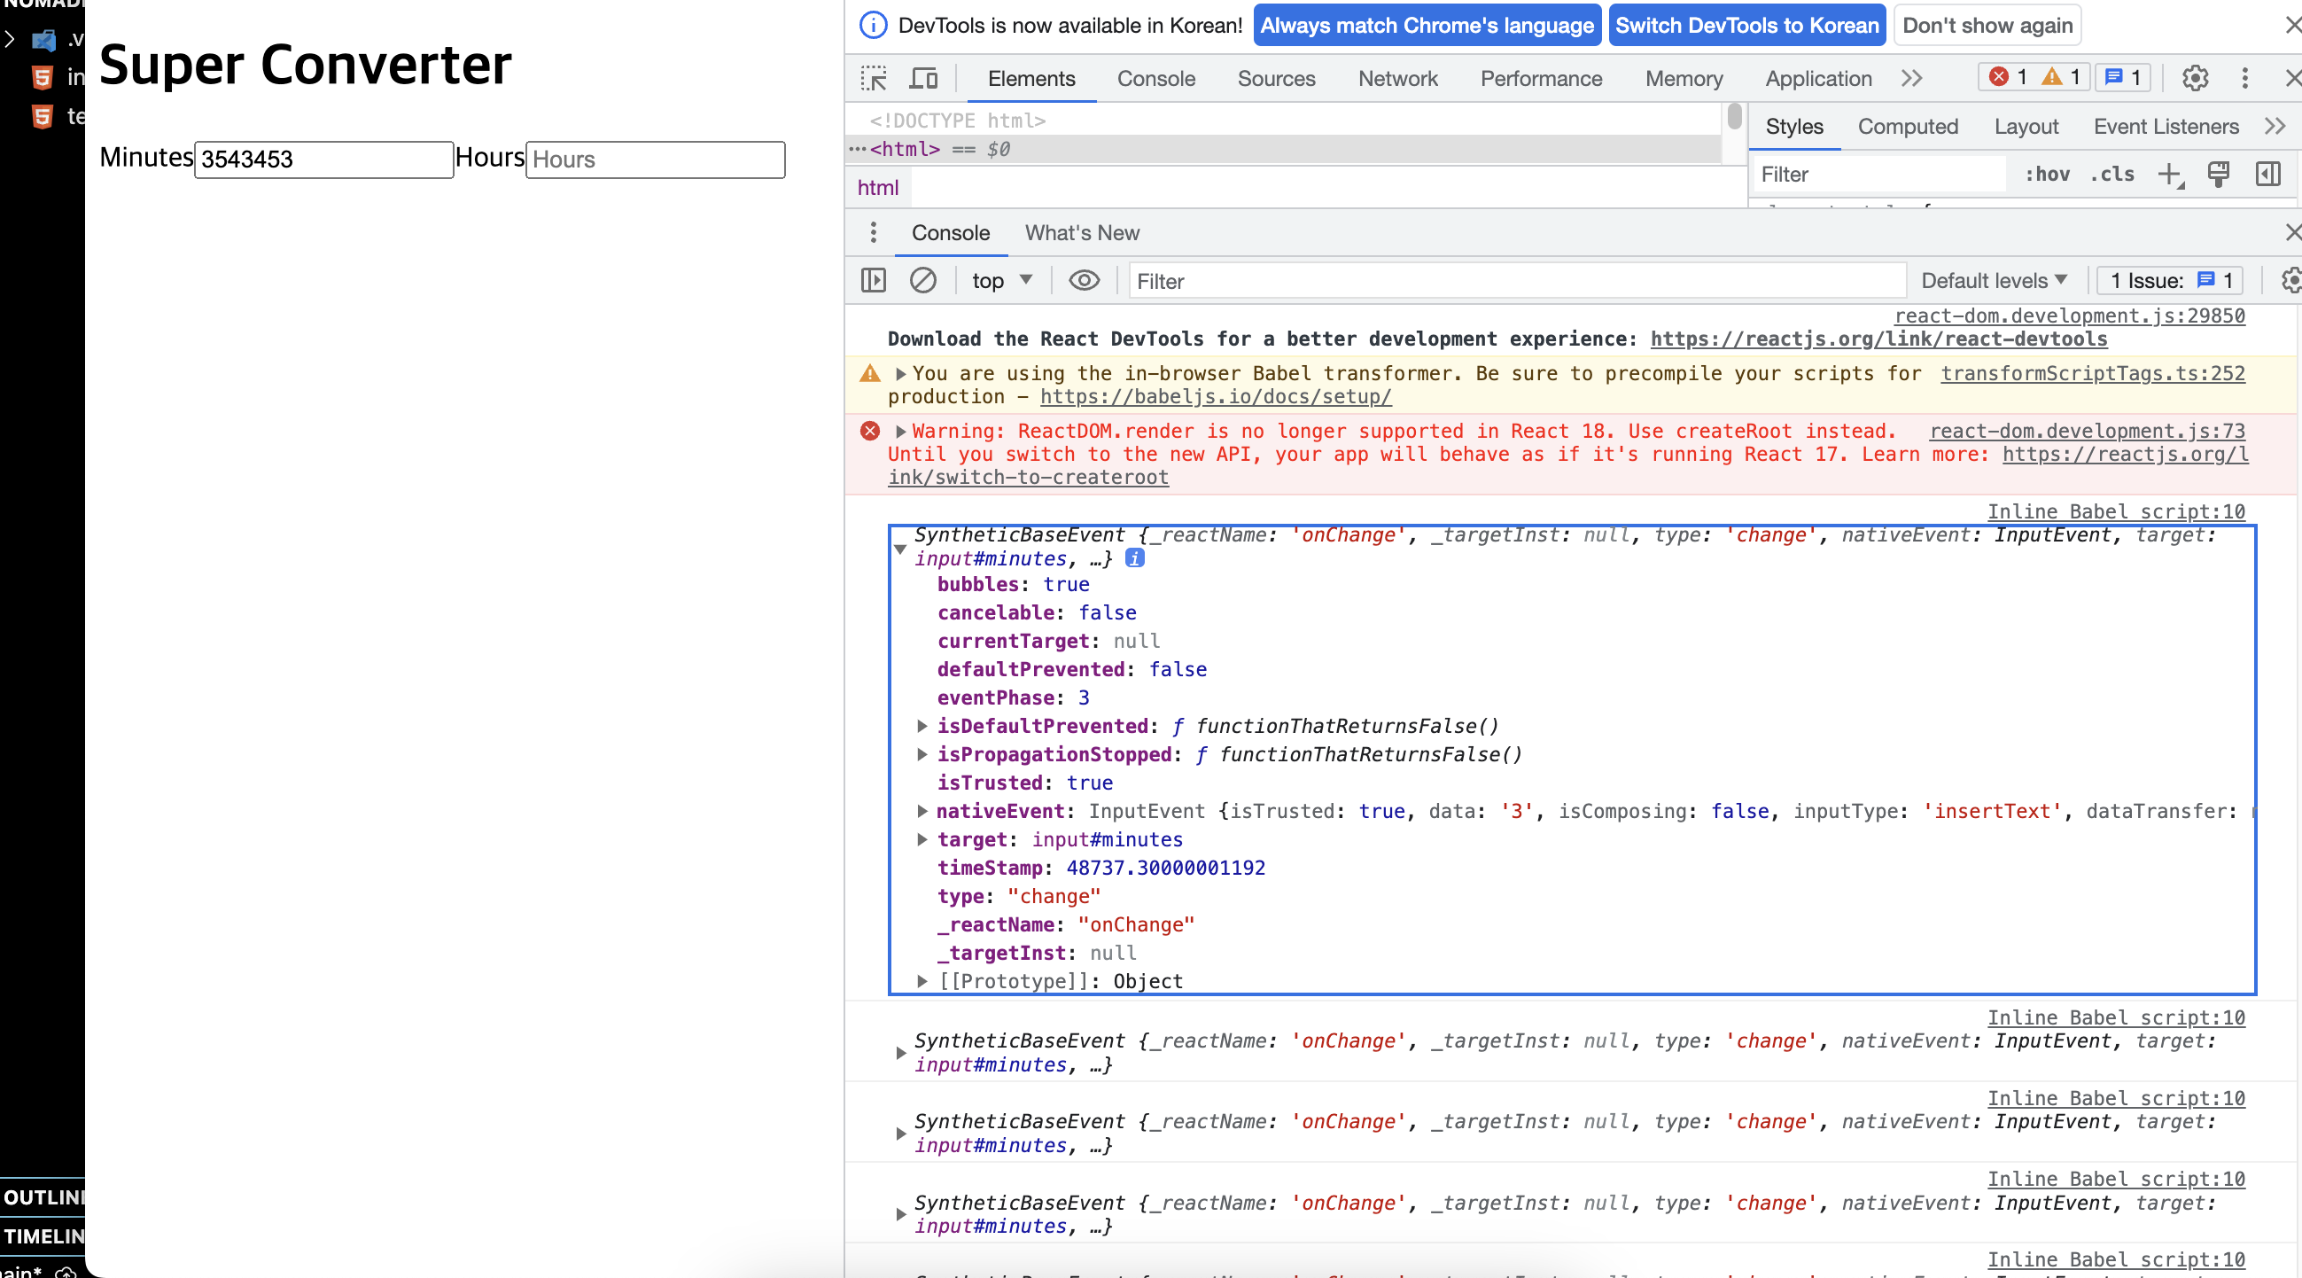Open the Default levels dropdown

tap(1994, 281)
